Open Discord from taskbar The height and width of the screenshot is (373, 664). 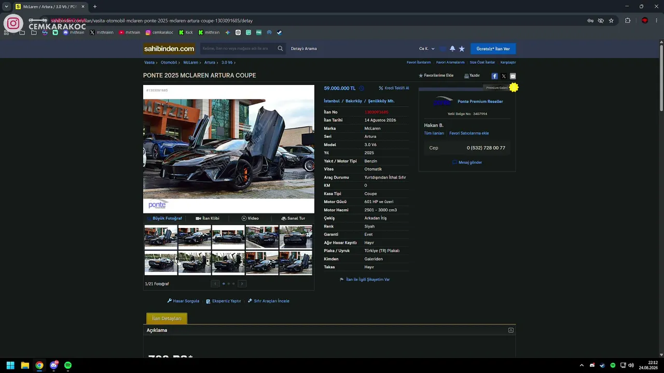pos(53,365)
